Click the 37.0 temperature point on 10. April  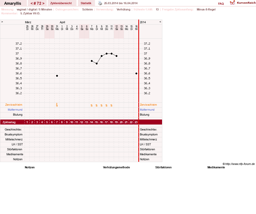click(107, 53)
